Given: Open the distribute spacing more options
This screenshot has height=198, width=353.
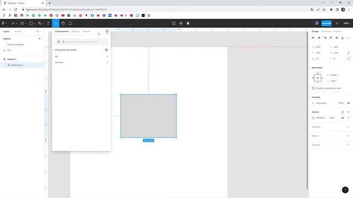Looking at the screenshot, I should tap(348, 38).
